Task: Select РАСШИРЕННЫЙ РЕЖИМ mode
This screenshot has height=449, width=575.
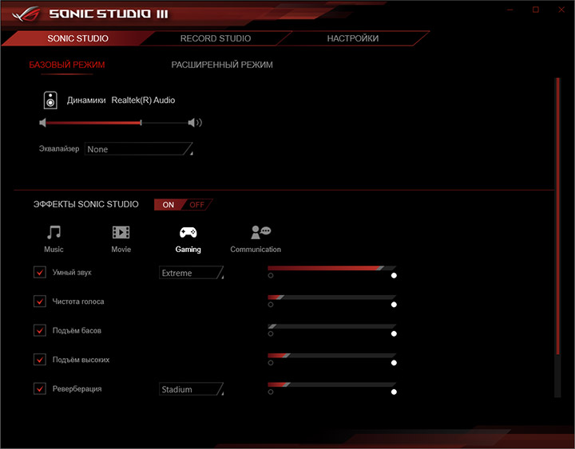Action: coord(222,65)
